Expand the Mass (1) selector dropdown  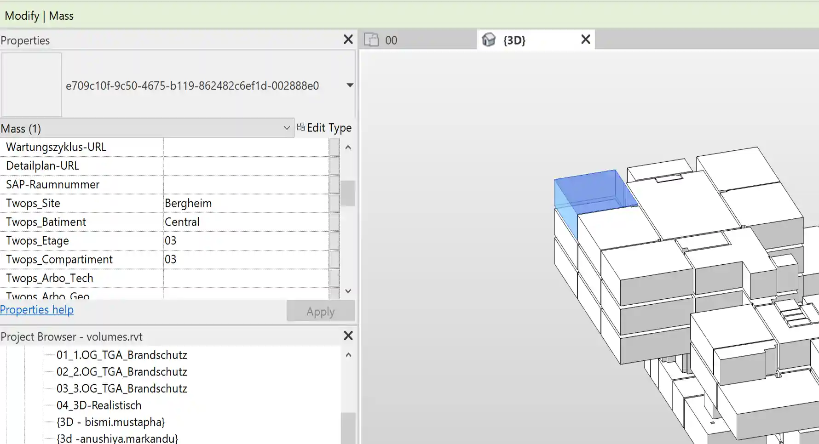click(287, 128)
